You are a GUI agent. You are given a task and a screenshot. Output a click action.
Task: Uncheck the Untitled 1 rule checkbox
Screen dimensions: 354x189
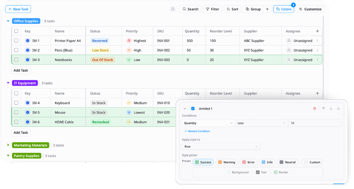click(193, 108)
